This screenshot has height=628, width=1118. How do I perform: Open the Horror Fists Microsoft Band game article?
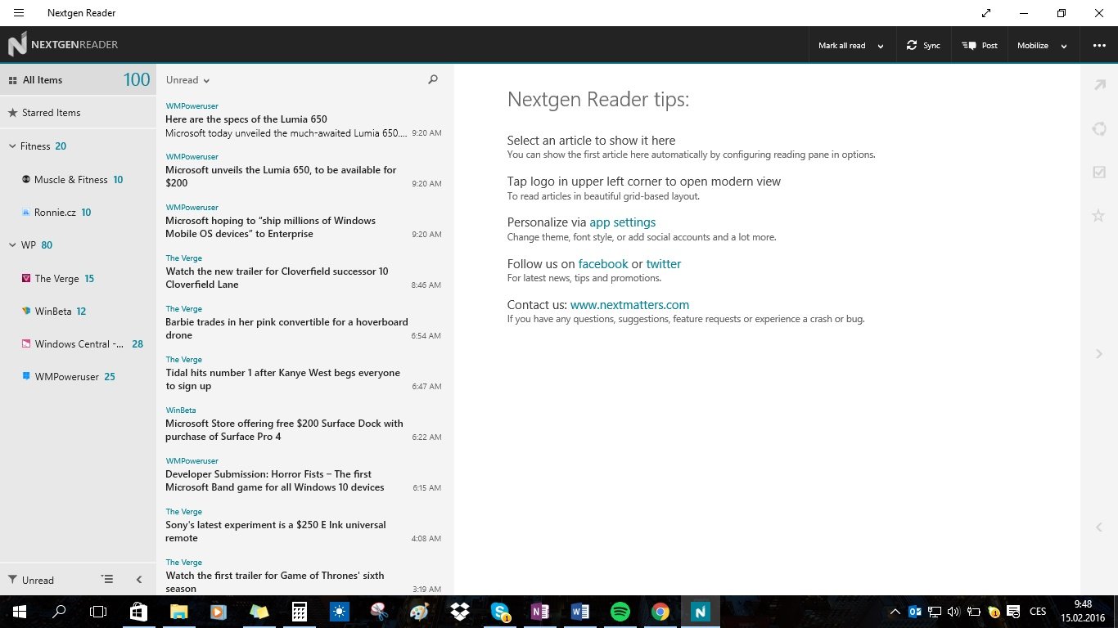coord(304,474)
